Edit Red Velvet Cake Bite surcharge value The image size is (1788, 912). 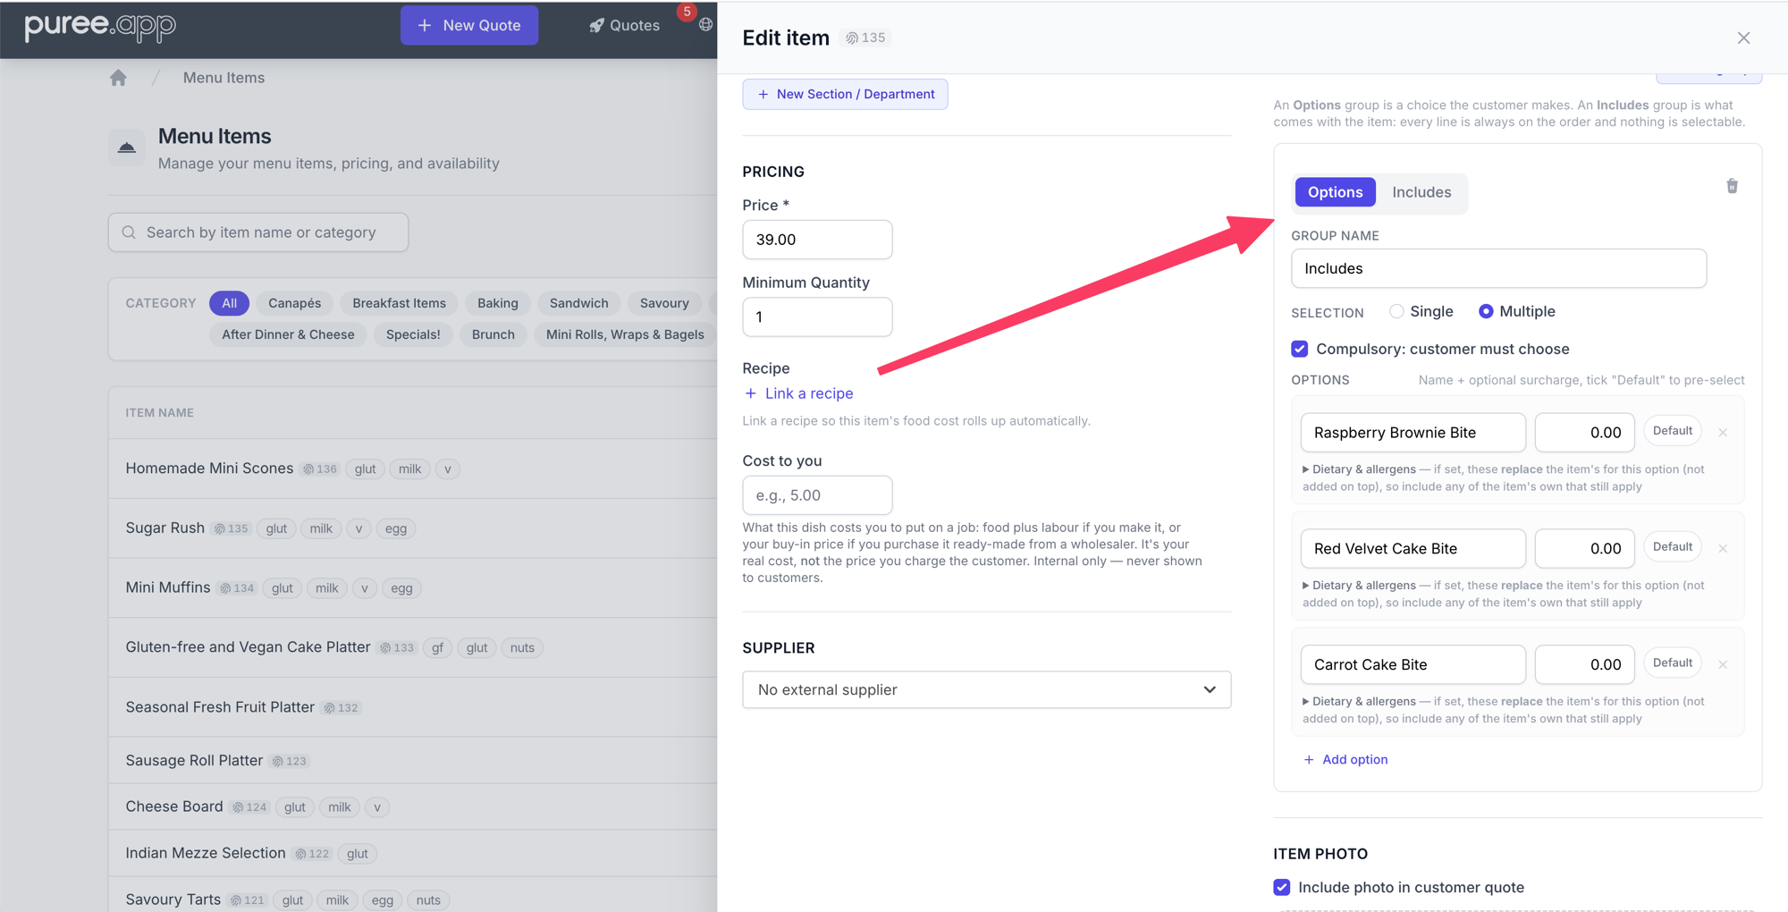(x=1584, y=549)
